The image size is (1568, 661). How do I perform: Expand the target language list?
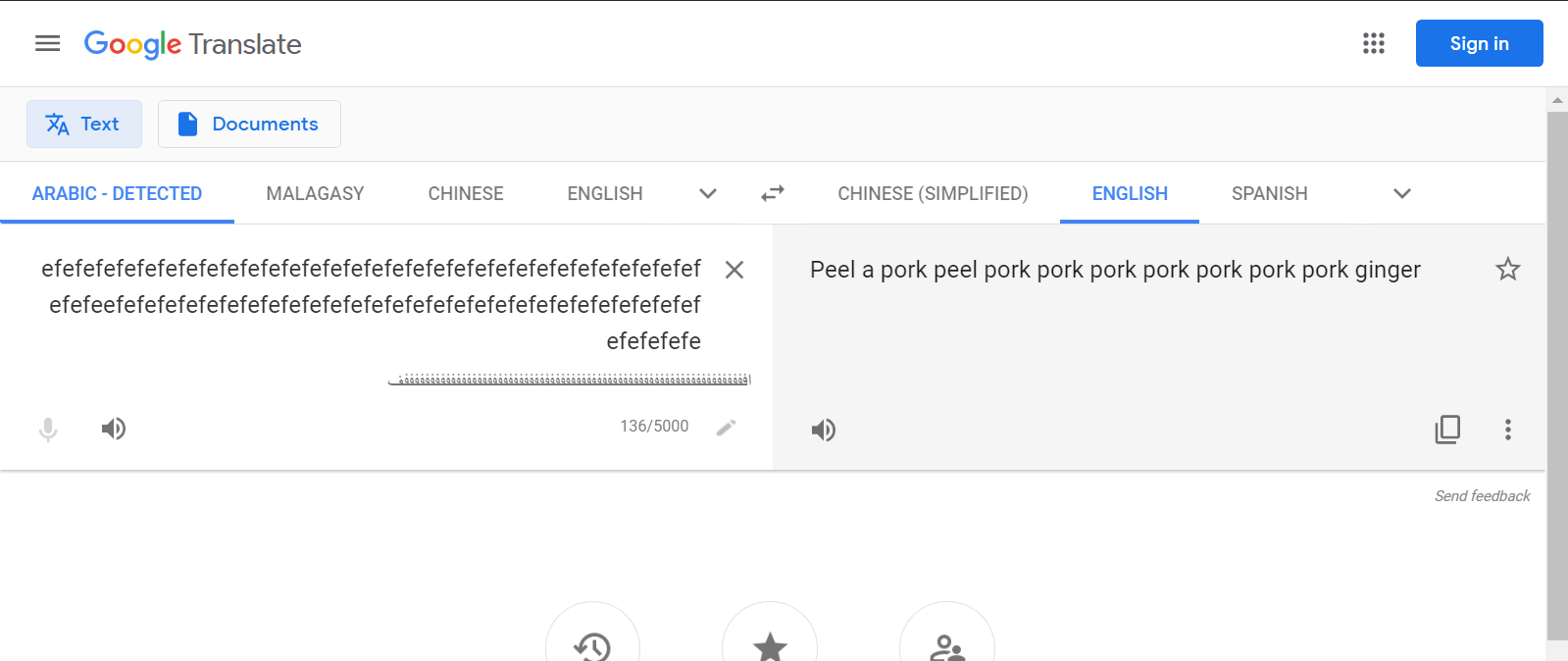pos(1402,193)
